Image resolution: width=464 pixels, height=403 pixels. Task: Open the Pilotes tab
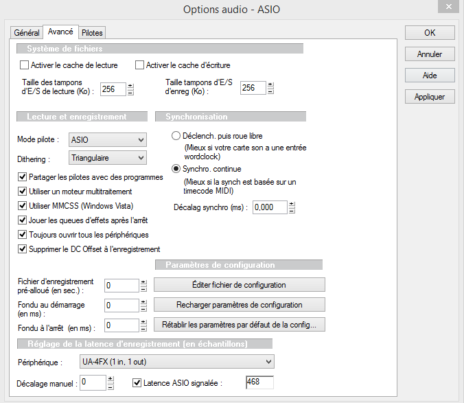92,32
